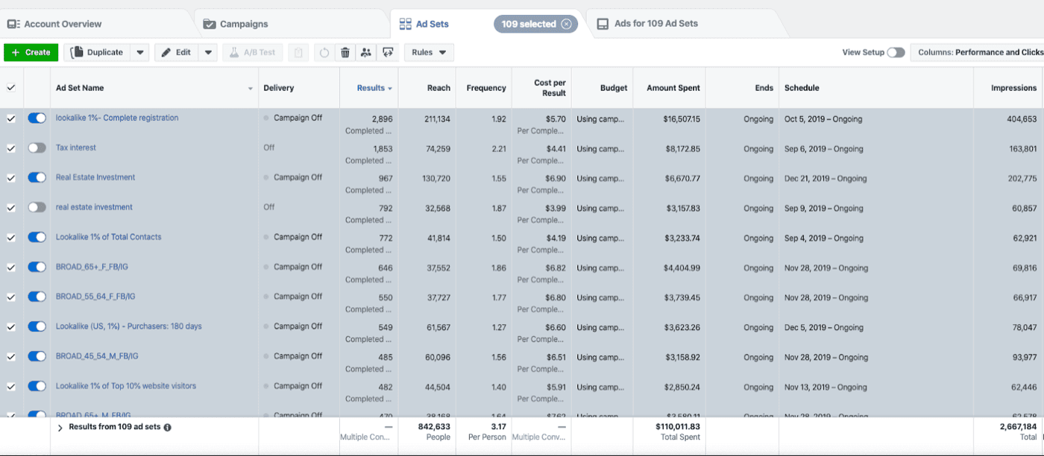Viewport: 1044px width, 456px height.
Task: Click the export/share screen icon in toolbar
Action: 387,53
